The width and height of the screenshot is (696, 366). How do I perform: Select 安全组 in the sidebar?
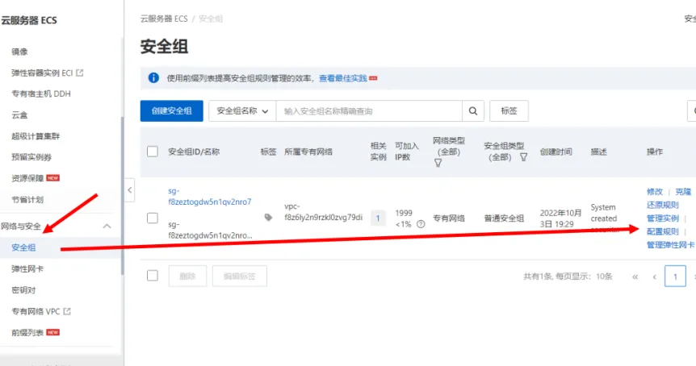click(x=23, y=247)
